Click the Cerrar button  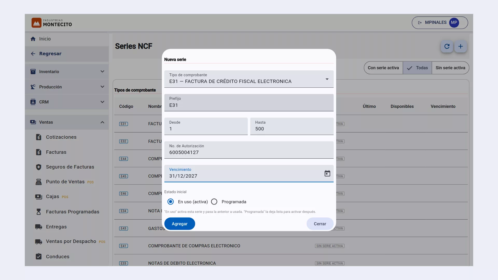(320, 224)
